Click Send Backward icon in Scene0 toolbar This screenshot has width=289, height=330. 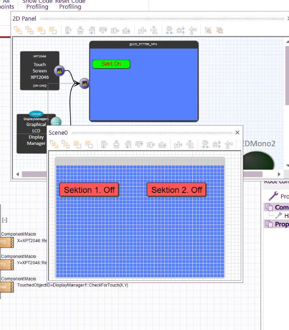point(89,144)
